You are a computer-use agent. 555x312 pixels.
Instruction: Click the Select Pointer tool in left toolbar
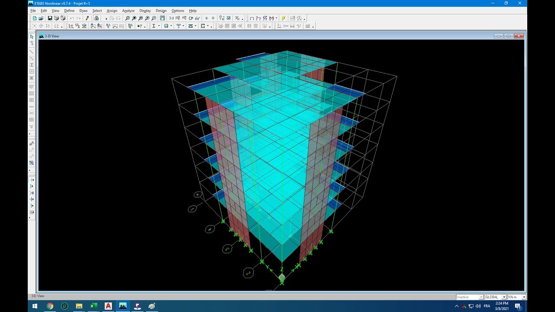[32, 36]
